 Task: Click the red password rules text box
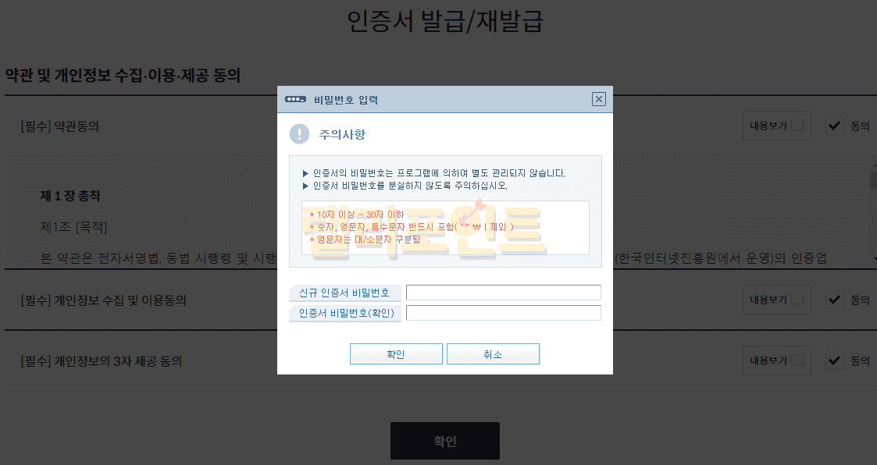[445, 227]
